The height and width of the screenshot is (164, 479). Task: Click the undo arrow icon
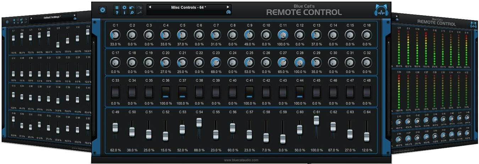click(132, 7)
